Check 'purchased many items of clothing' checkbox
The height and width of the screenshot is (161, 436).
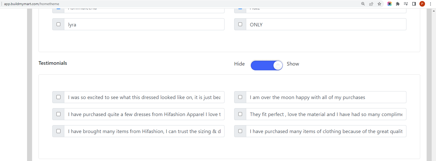240,131
